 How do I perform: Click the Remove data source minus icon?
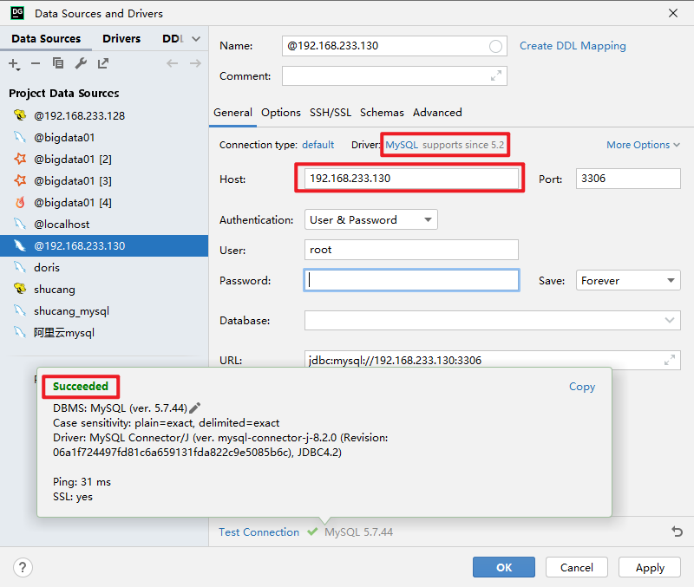tap(36, 63)
